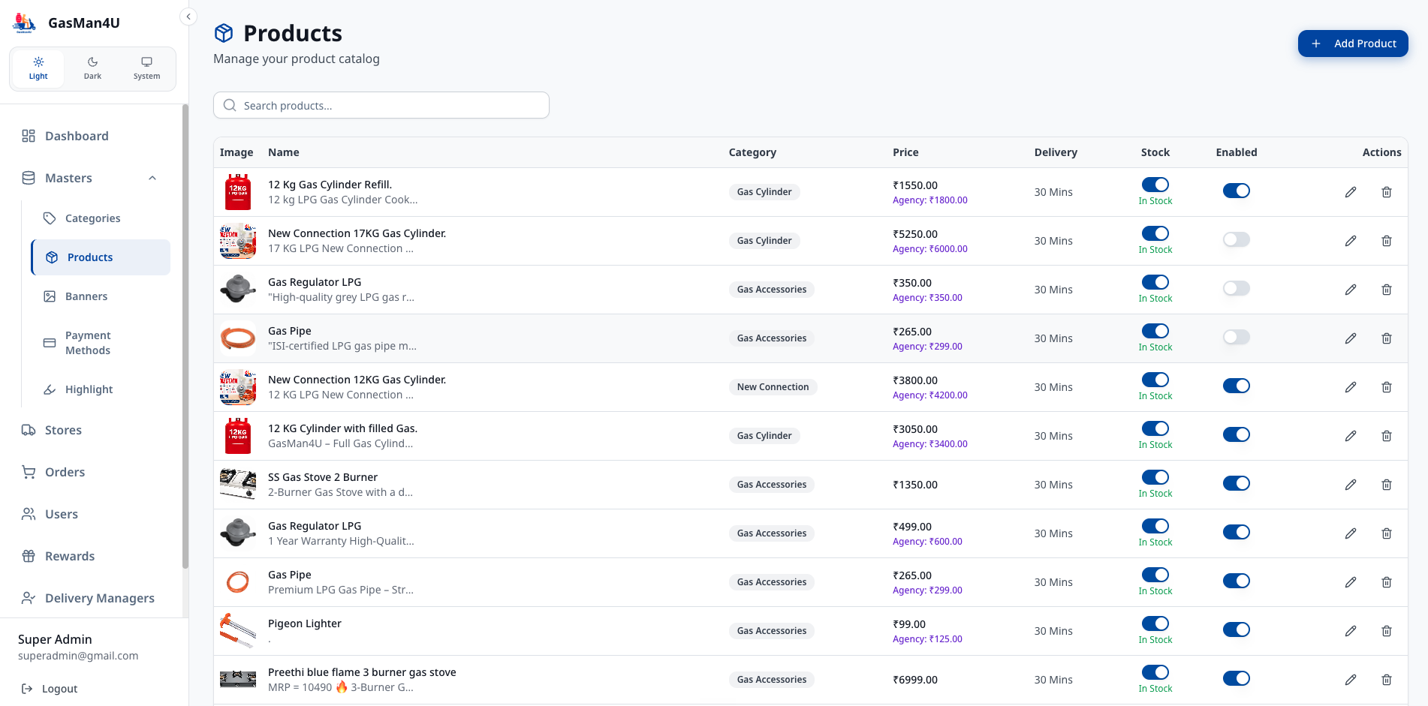Open Banners from the sidebar
Screen dimensions: 1428x706
(101, 296)
